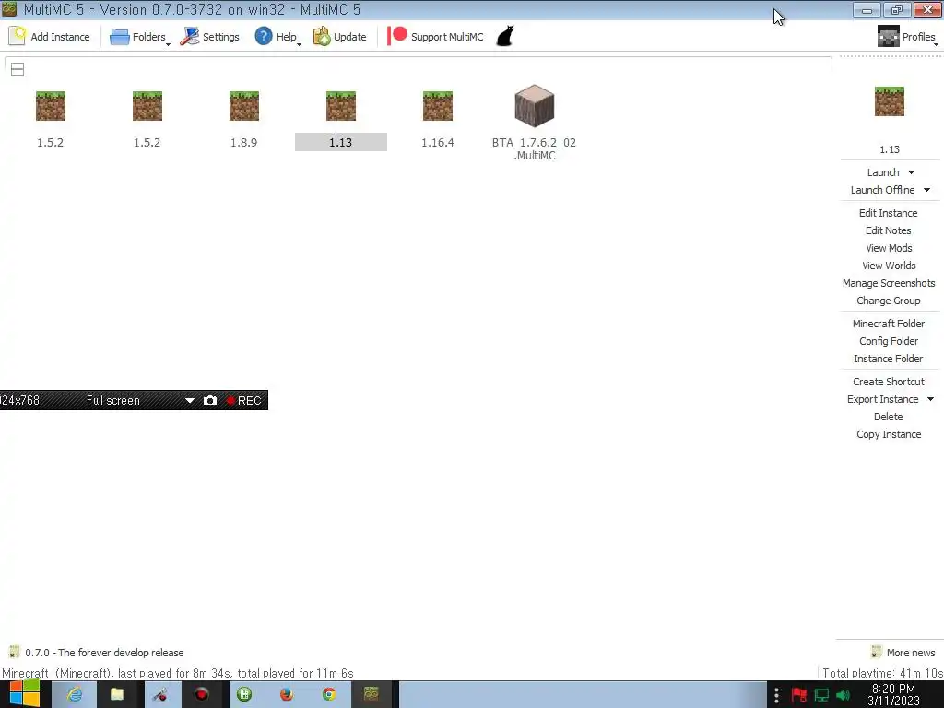Click Edit Notes
Viewport: 944px width, 708px height.
click(888, 230)
